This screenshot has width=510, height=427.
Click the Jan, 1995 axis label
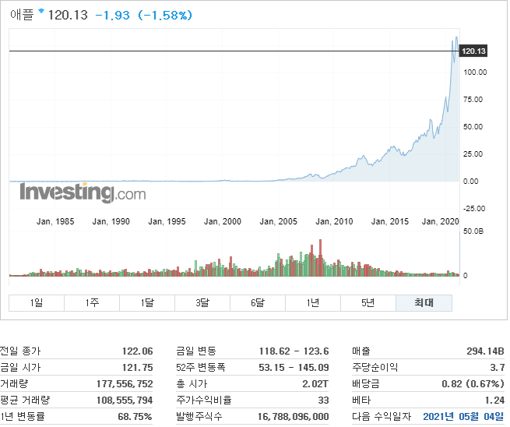point(167,221)
